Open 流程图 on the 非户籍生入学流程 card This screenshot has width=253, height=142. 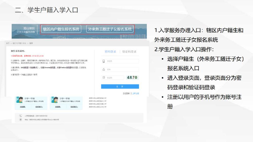[x=58, y=107]
